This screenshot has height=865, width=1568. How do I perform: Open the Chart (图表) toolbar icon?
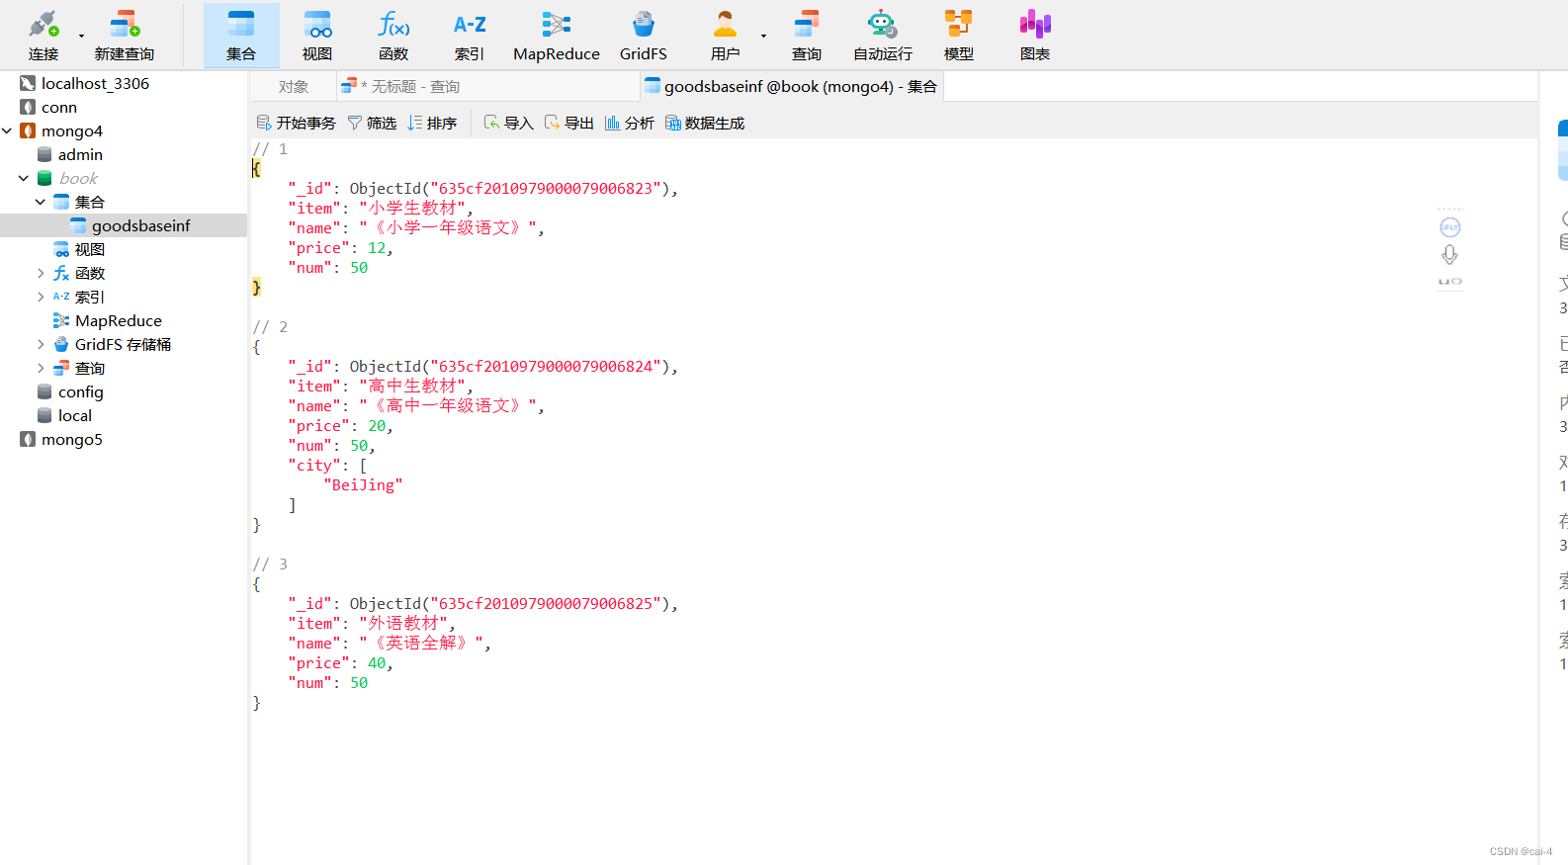point(1035,36)
